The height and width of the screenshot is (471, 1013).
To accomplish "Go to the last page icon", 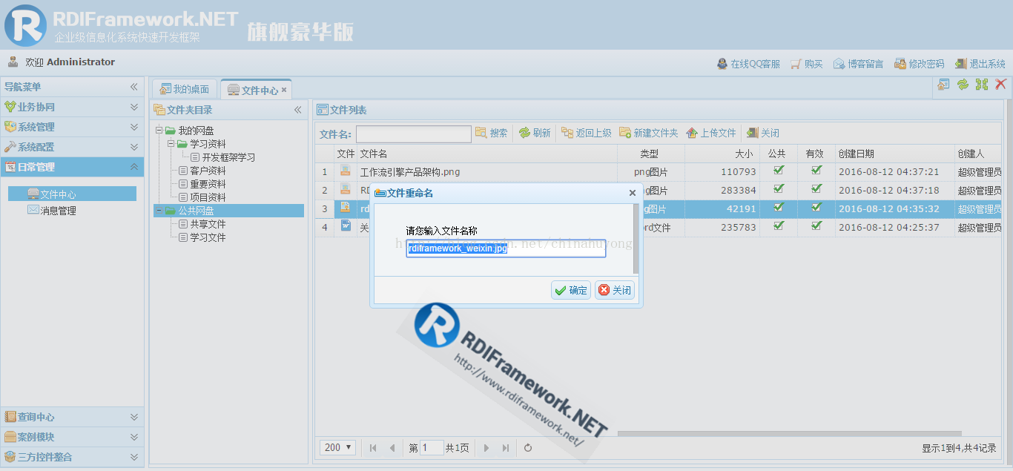I will tap(506, 447).
